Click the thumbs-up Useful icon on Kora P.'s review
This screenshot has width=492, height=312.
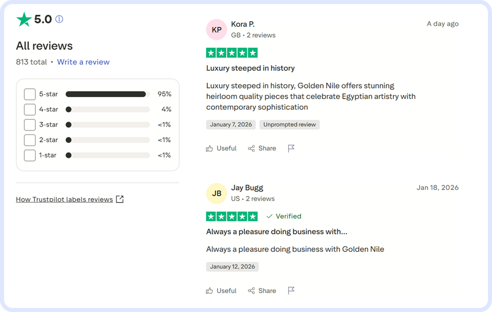pos(210,149)
